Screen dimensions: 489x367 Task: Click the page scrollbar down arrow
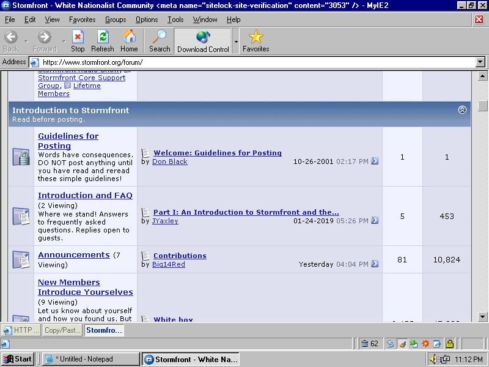(482, 316)
